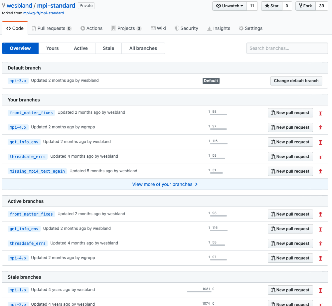Show the Stale branches filter
This screenshot has height=306, width=332.
click(x=108, y=48)
